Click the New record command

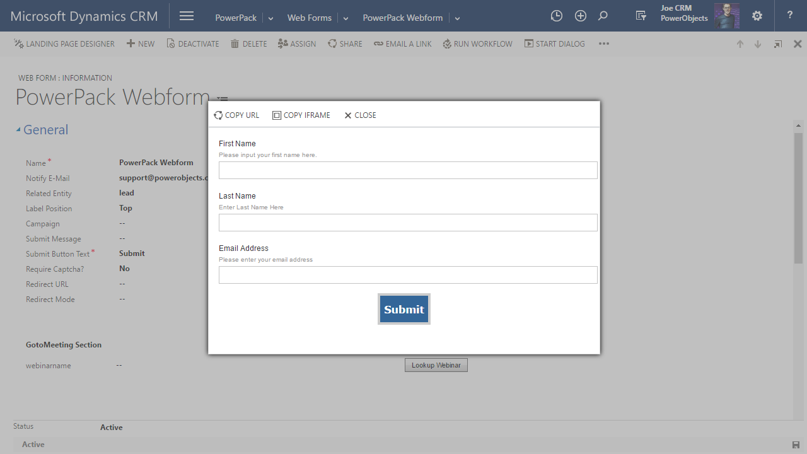[141, 44]
